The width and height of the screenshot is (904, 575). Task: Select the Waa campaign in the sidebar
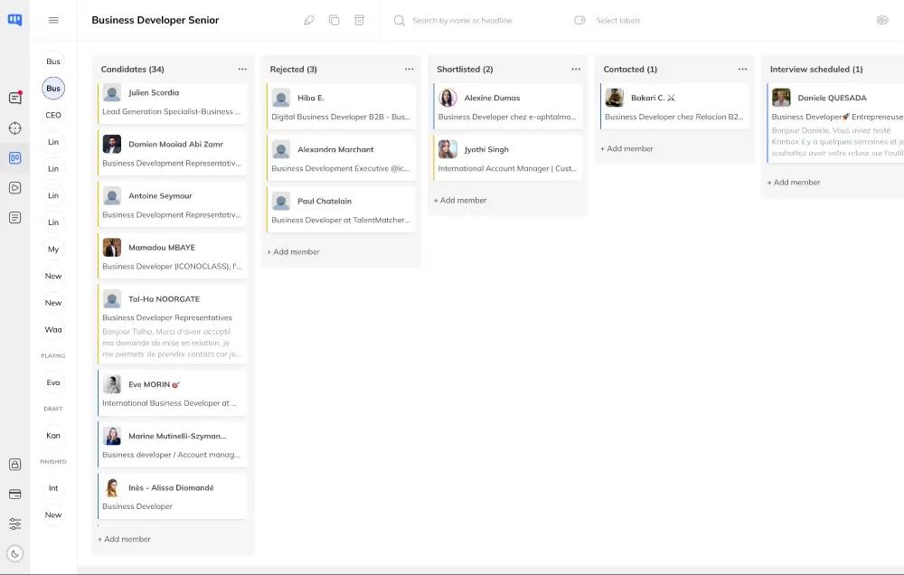click(53, 330)
